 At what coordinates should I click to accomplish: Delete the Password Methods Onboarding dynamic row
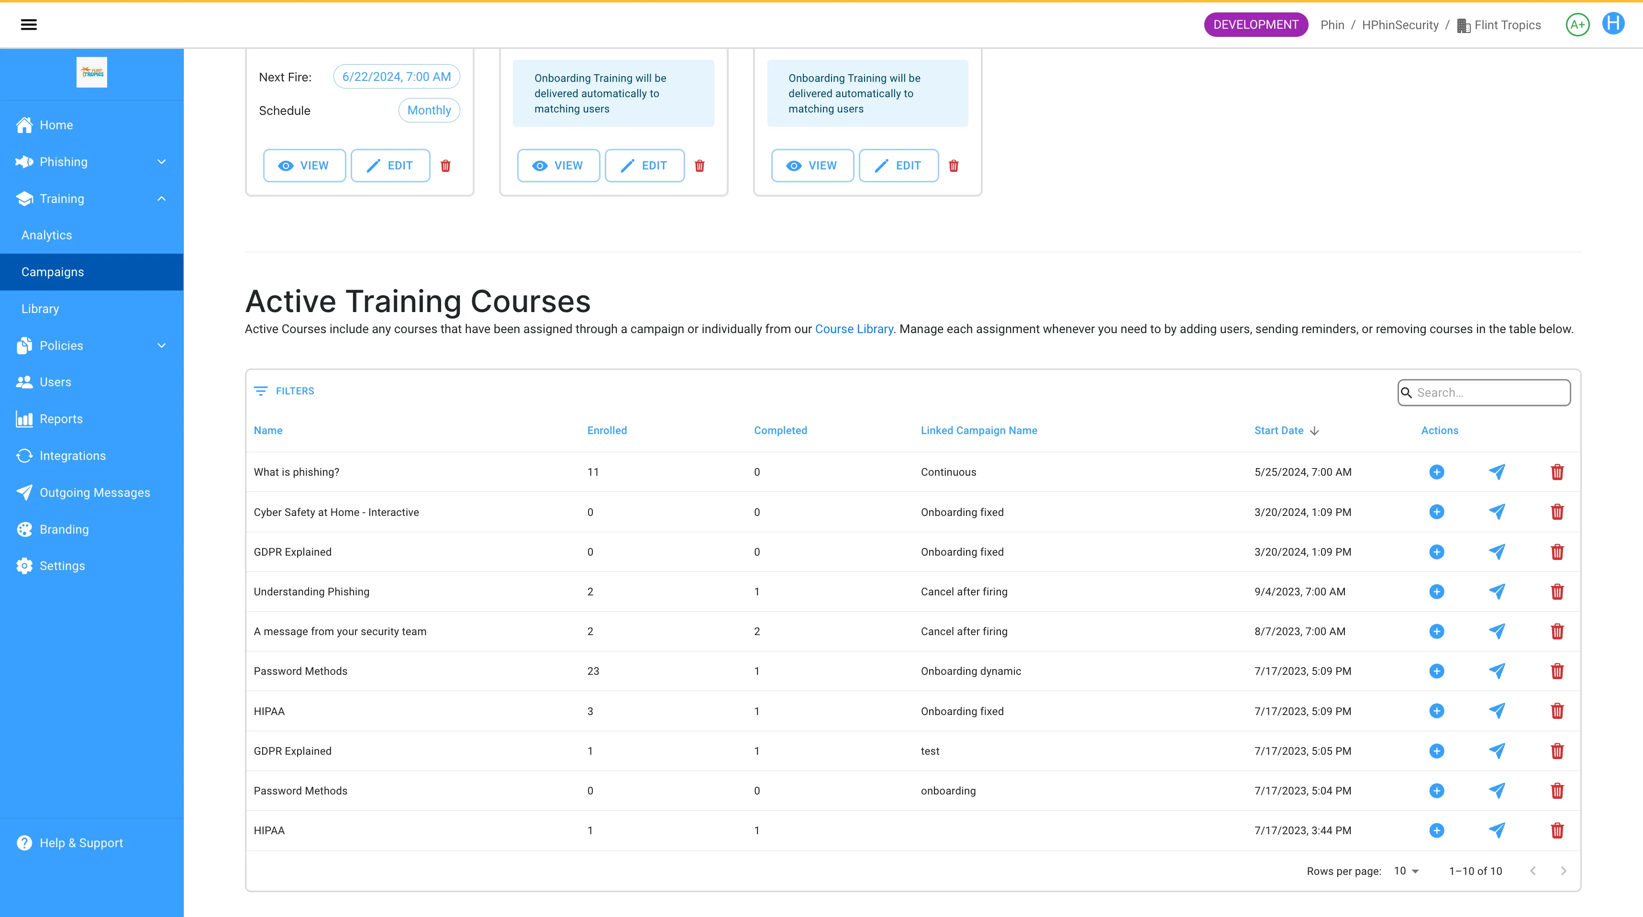1557,671
